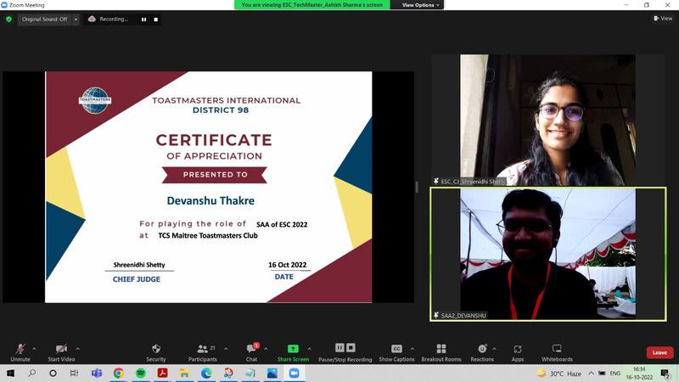Open Cortana circle on taskbar
The height and width of the screenshot is (382, 679).
tap(53, 373)
